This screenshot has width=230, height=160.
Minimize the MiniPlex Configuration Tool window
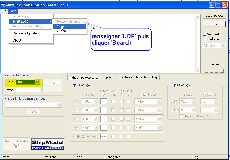(212, 5)
